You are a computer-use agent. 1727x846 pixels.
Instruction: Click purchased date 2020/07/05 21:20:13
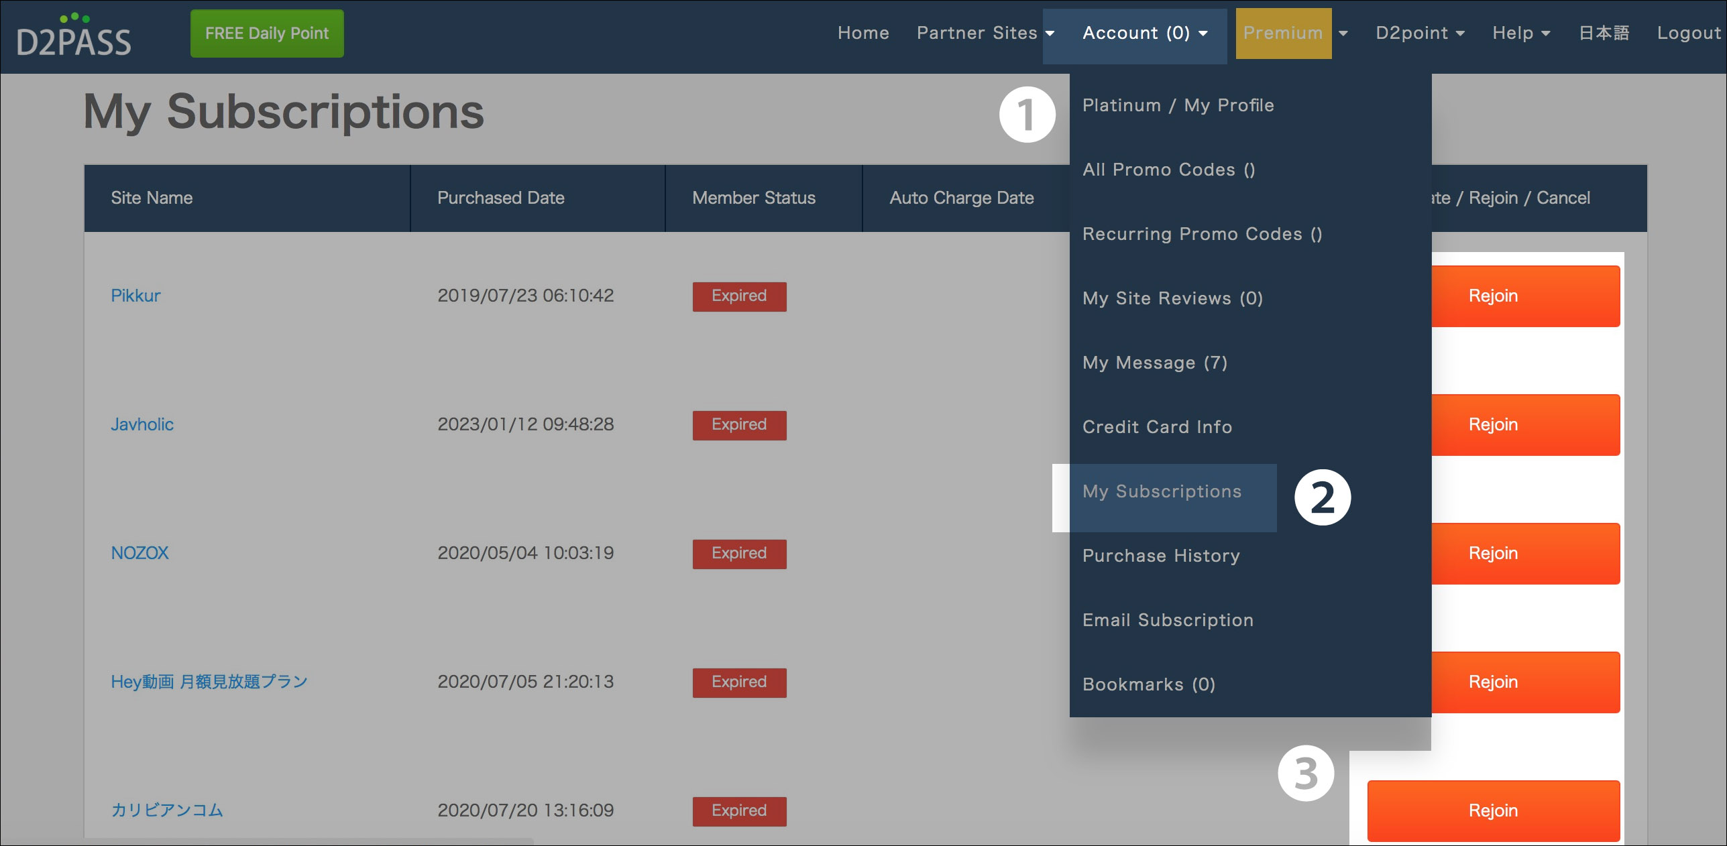526,682
